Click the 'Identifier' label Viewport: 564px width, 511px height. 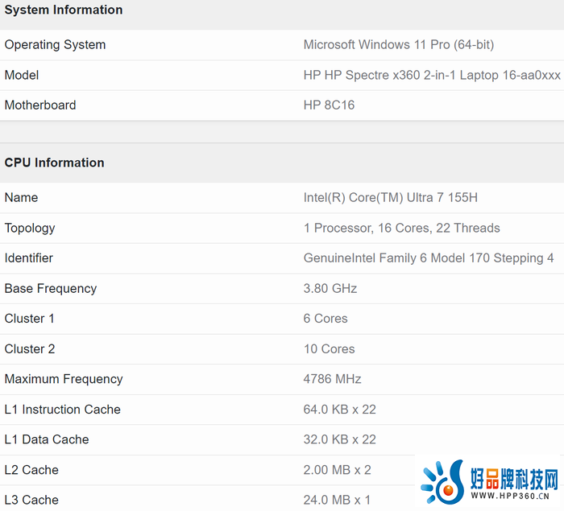[28, 258]
